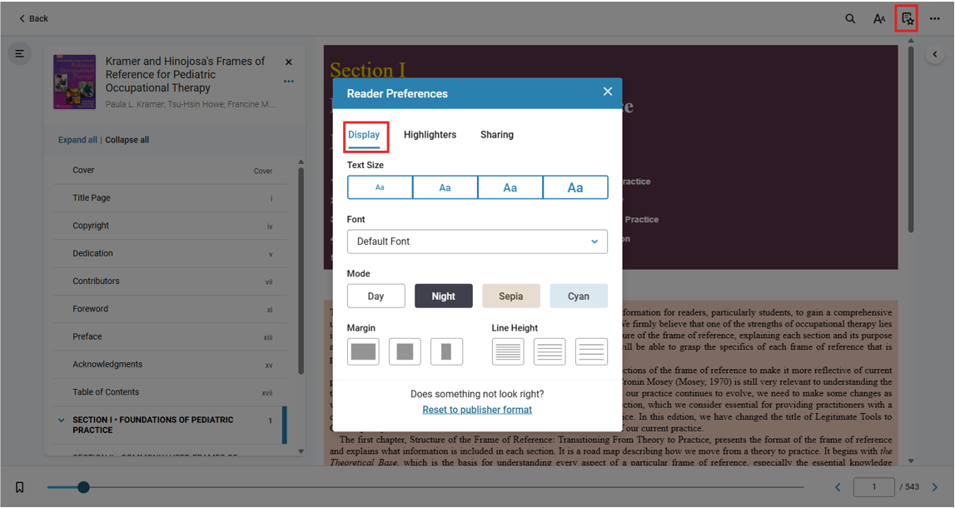Viewport: 955px width, 508px height.
Task: Switch to the Sharing tab
Action: coord(497,135)
